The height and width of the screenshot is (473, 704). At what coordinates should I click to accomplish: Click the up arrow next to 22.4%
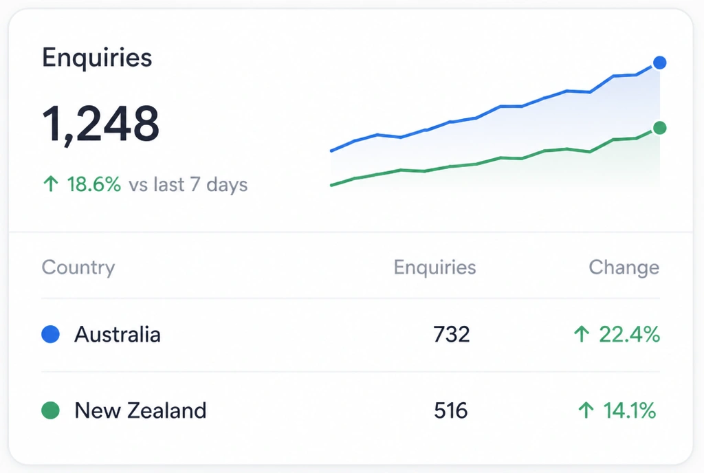click(x=582, y=334)
